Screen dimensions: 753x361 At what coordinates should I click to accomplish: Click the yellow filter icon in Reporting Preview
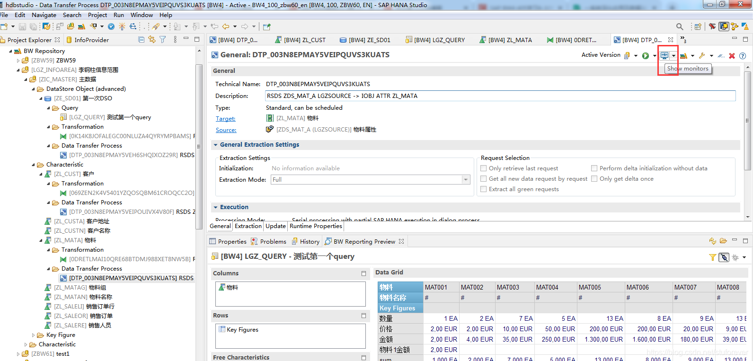pos(712,257)
